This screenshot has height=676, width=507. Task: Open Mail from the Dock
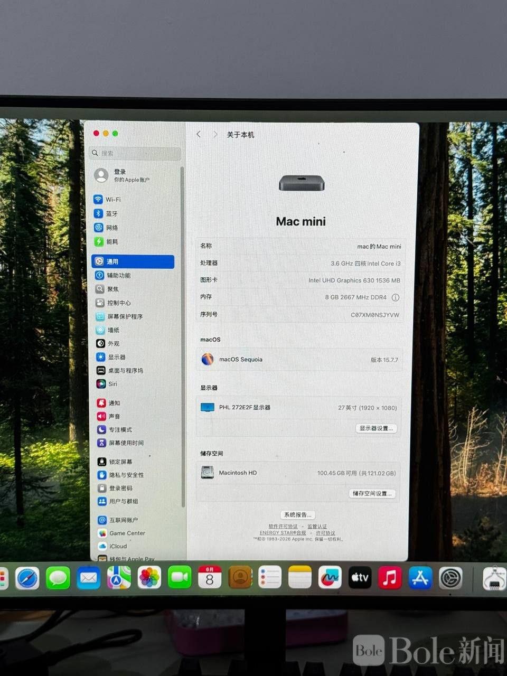[89, 578]
